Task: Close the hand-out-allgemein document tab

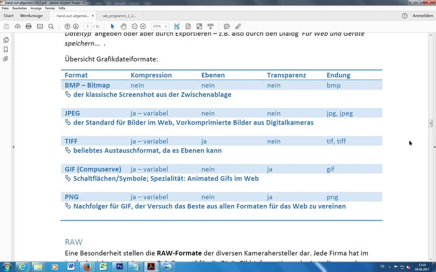Action: (x=93, y=16)
